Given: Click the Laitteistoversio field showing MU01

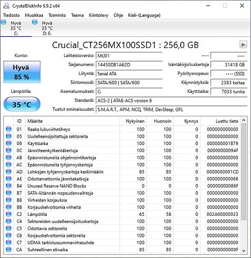Looking at the screenshot, I should click(x=129, y=56).
